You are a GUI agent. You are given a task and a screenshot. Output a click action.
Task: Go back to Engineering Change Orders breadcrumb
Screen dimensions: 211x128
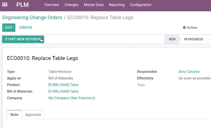(x=32, y=18)
